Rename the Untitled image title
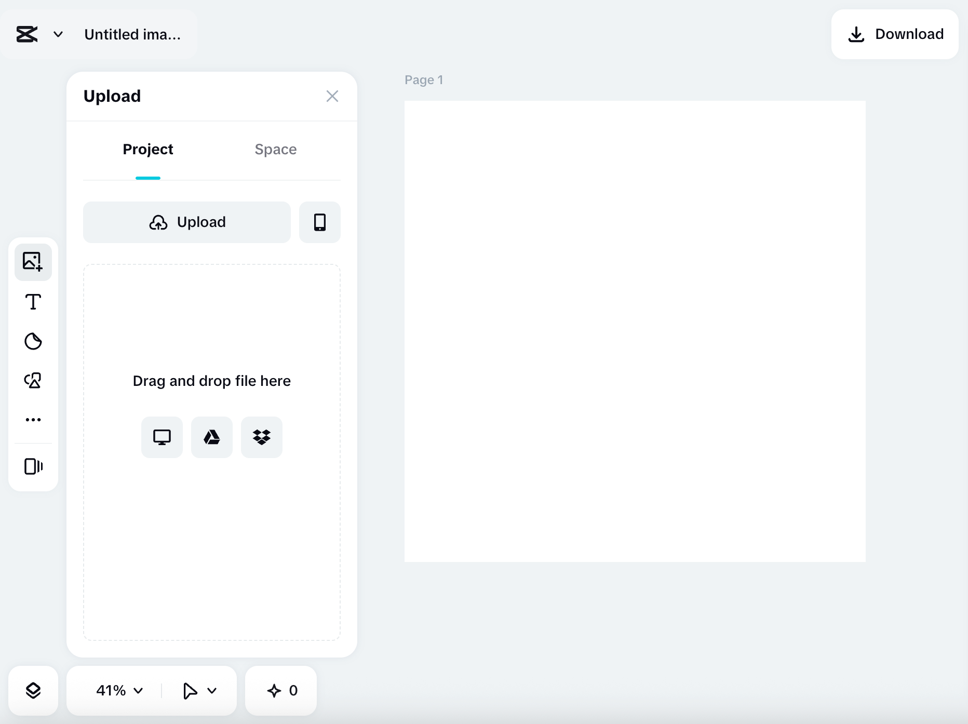The height and width of the screenshot is (724, 968). [132, 34]
